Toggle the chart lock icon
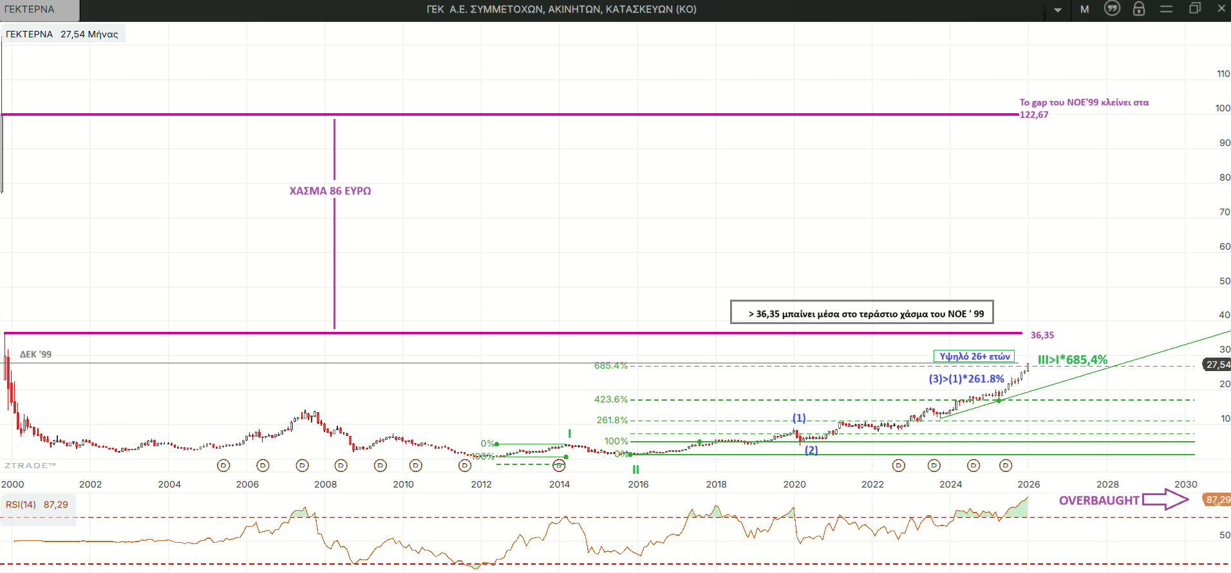The height and width of the screenshot is (573, 1231). (1139, 8)
